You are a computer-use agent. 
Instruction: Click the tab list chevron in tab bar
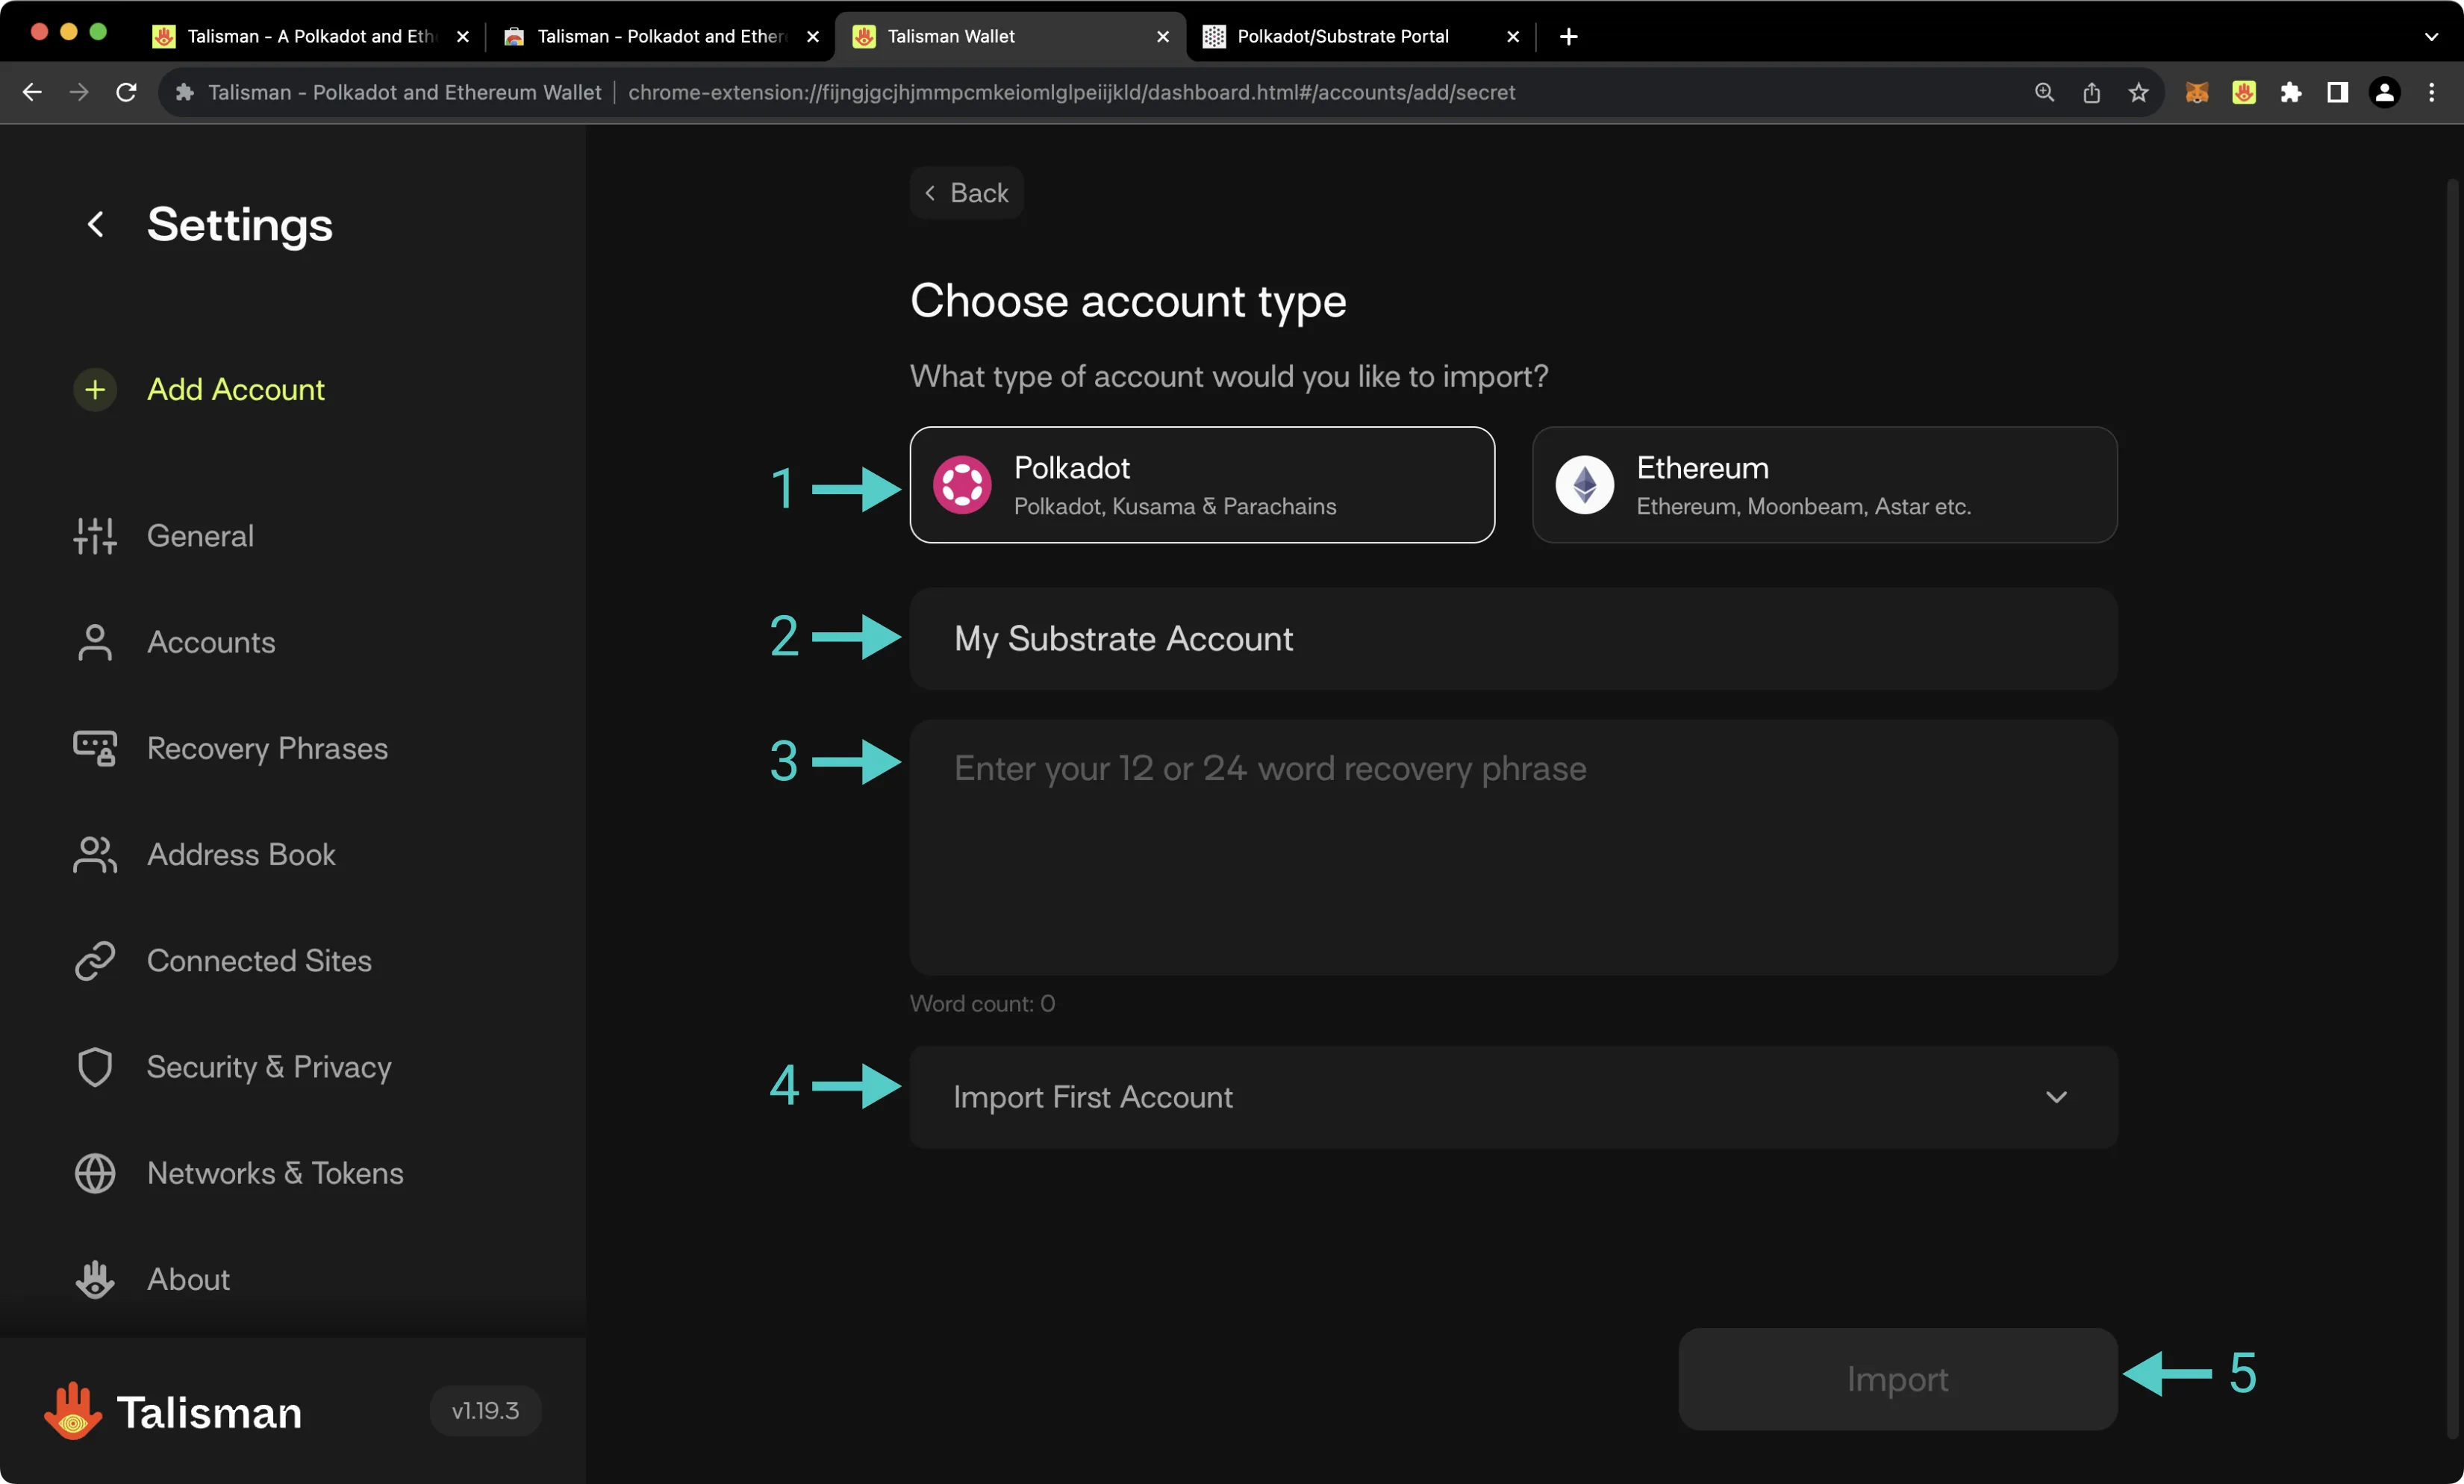(x=2431, y=36)
